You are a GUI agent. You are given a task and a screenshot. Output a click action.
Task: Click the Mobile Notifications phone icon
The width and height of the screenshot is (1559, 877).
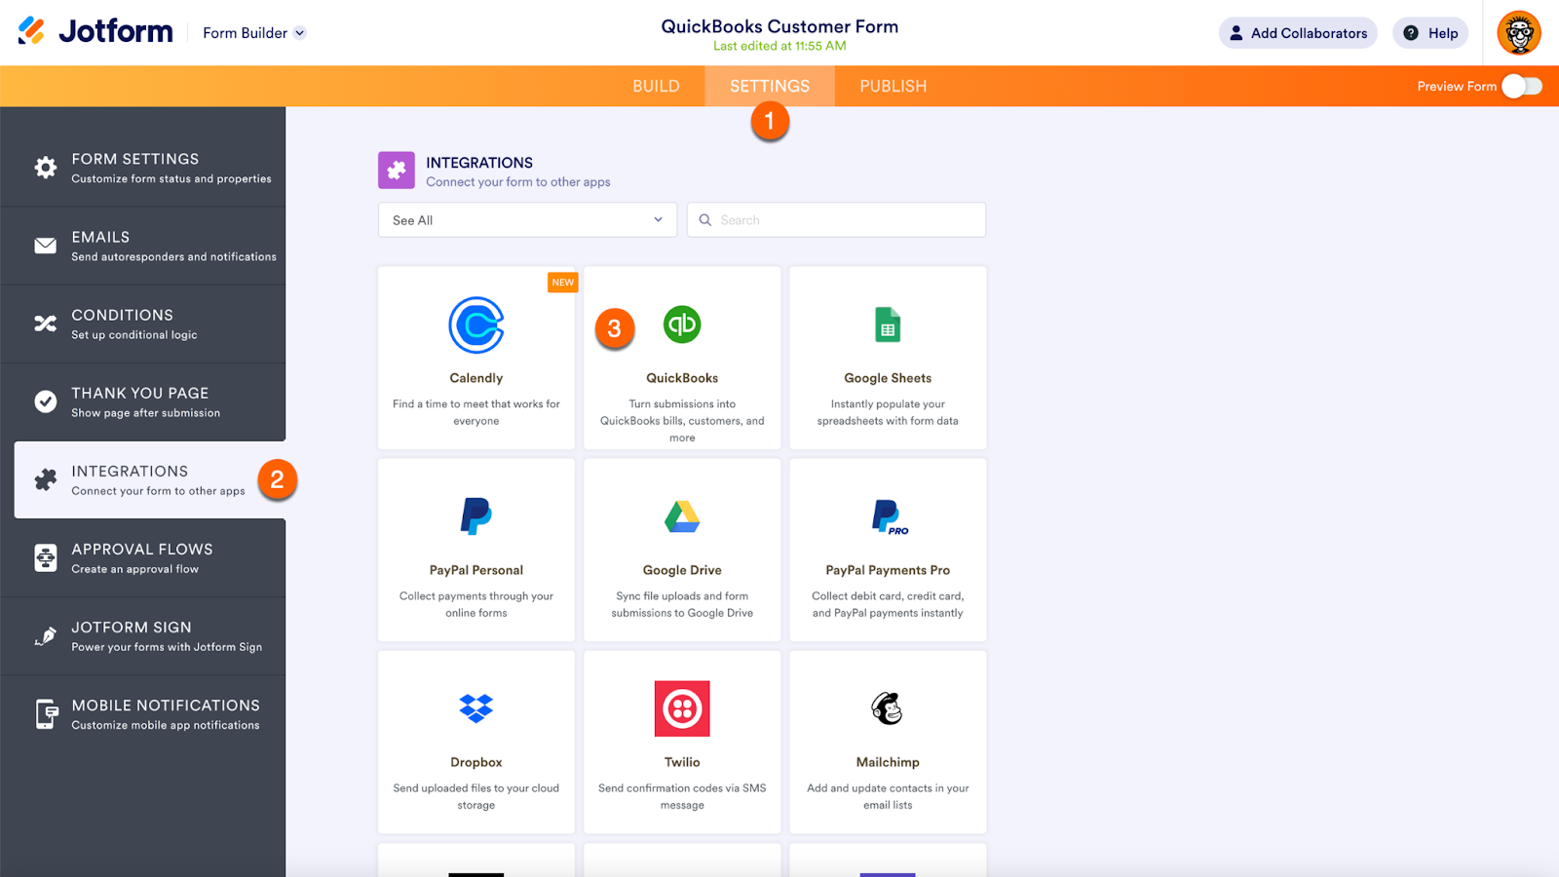46,713
